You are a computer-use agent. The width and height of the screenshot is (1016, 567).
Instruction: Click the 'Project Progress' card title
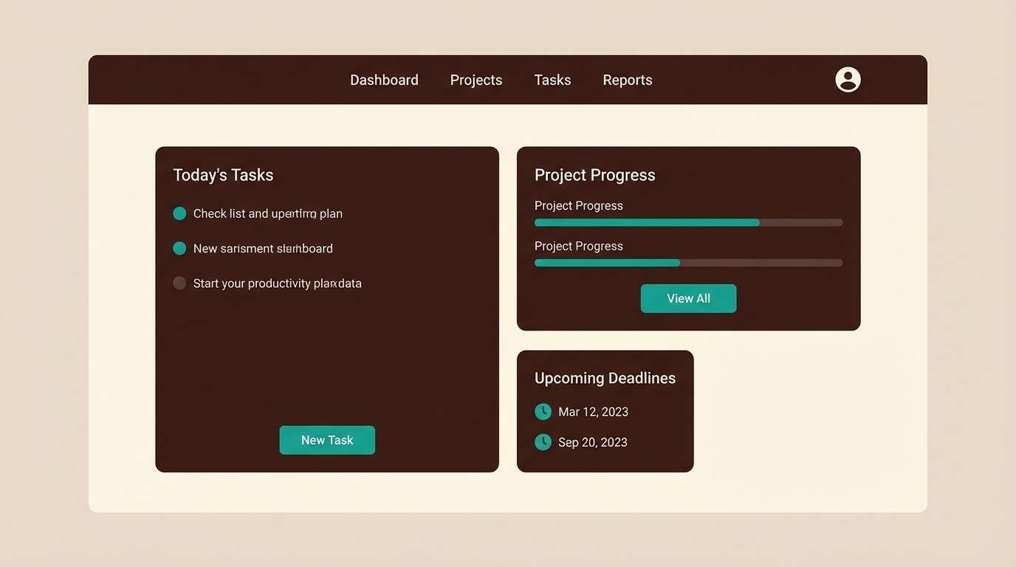click(x=595, y=175)
